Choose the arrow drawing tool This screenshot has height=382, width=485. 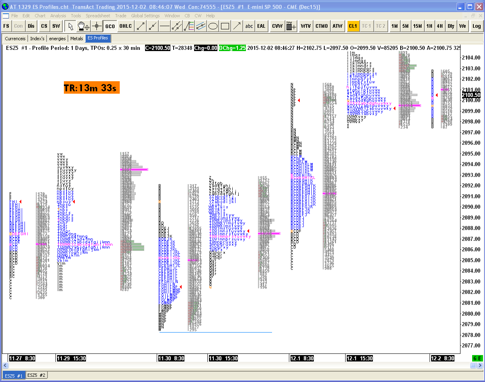pyautogui.click(x=237, y=26)
